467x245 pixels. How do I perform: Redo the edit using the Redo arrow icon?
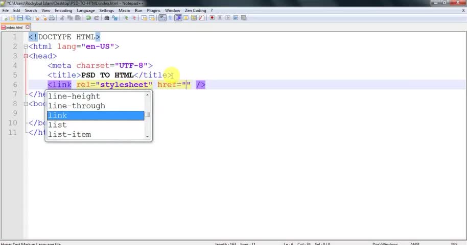tap(96, 18)
